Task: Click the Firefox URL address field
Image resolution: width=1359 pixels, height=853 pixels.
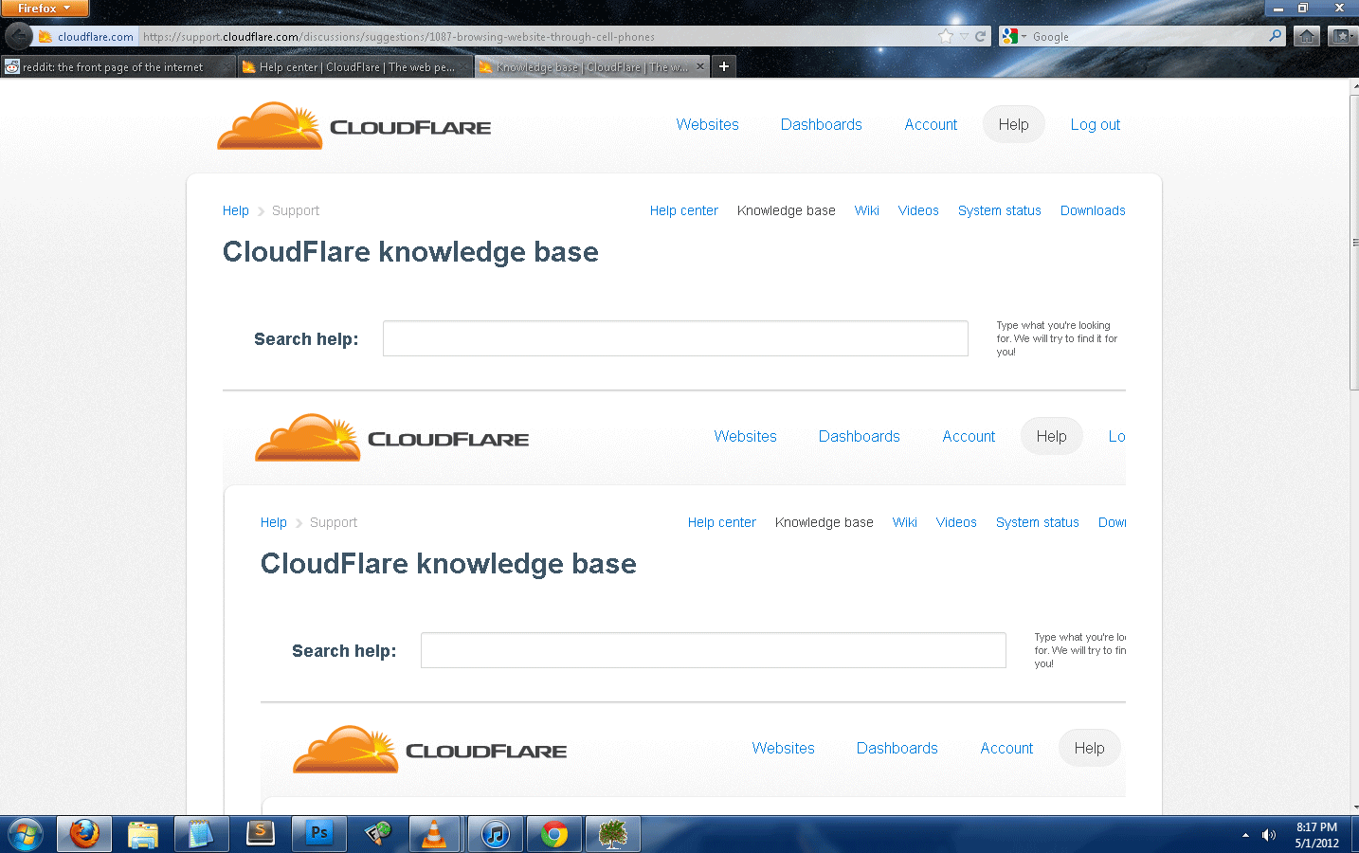Action: 536,37
